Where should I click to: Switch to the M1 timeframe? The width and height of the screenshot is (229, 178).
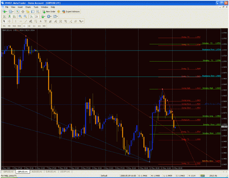point(4,26)
